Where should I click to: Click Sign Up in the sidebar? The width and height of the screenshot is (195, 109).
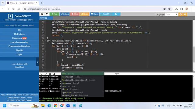[19, 50]
